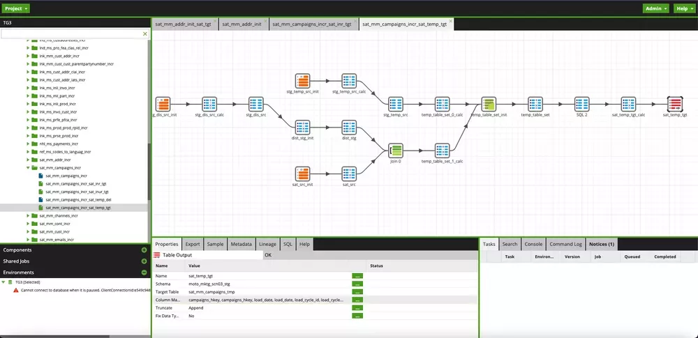Select the stg_temp_src_calc calculator node
Viewport: 698px width, 338px height.
[x=349, y=81]
